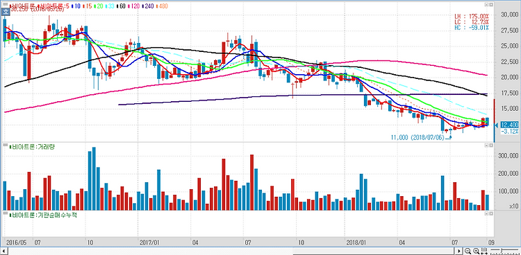Open price chart panel dropdown button
The height and width of the screenshot is (255, 521).
click(486, 6)
